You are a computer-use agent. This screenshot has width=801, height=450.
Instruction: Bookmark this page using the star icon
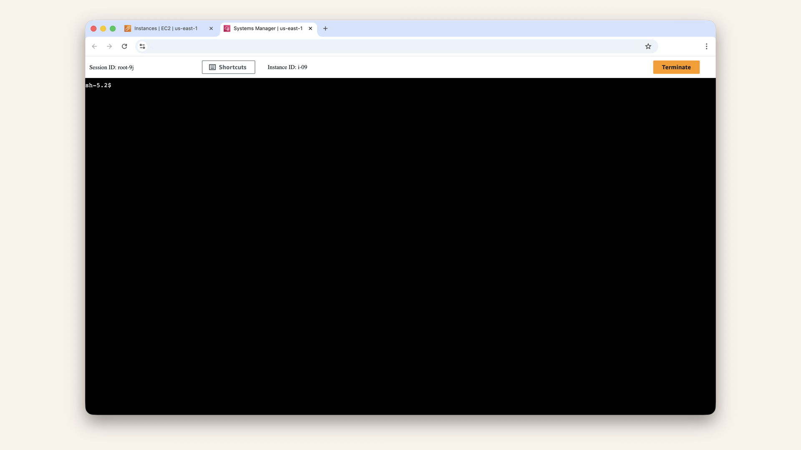[x=648, y=46]
